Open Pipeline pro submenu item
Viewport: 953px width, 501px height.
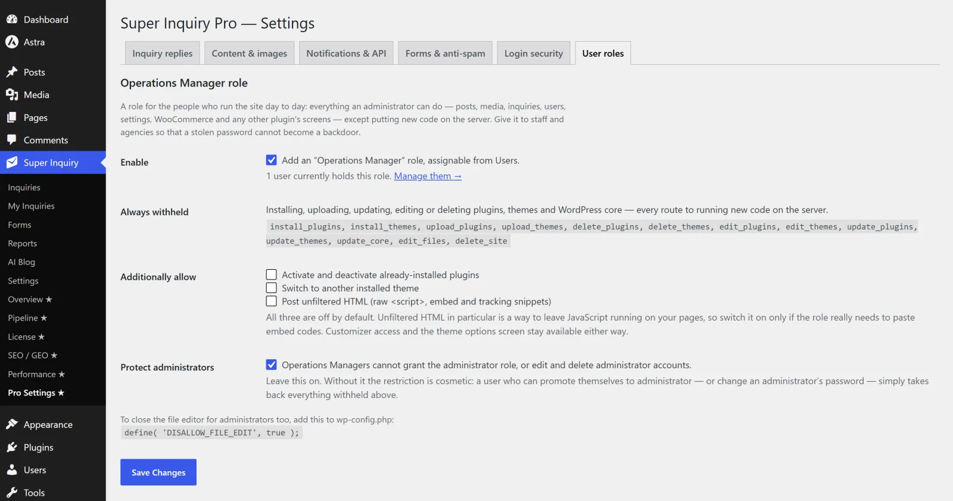27,318
